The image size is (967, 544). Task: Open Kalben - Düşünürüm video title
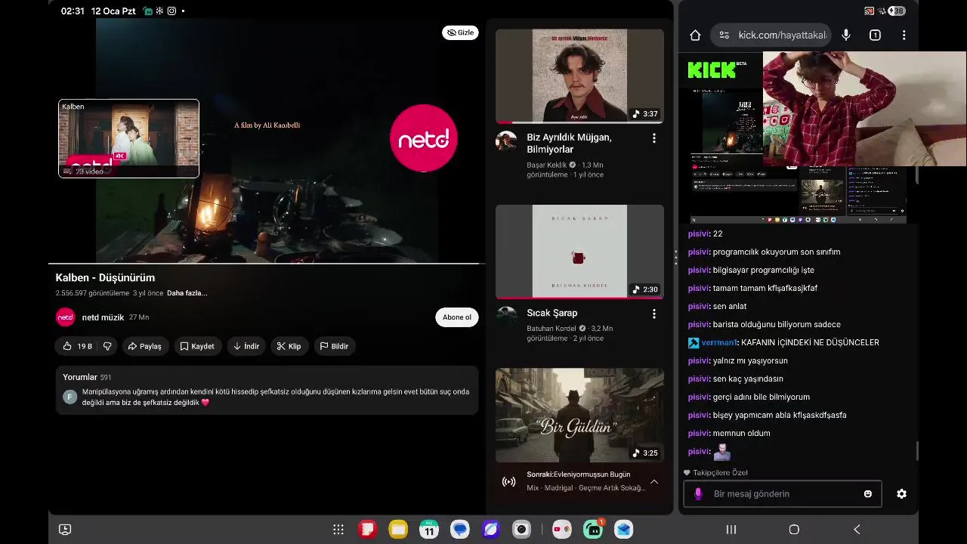105,277
